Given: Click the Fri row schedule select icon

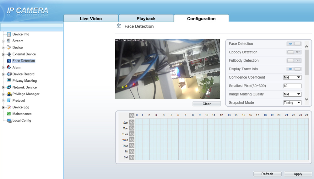Looking at the screenshot, I should click(132, 151).
